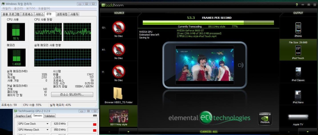
Task: Open the Validation tab in GPU-Z
Action: (49, 116)
